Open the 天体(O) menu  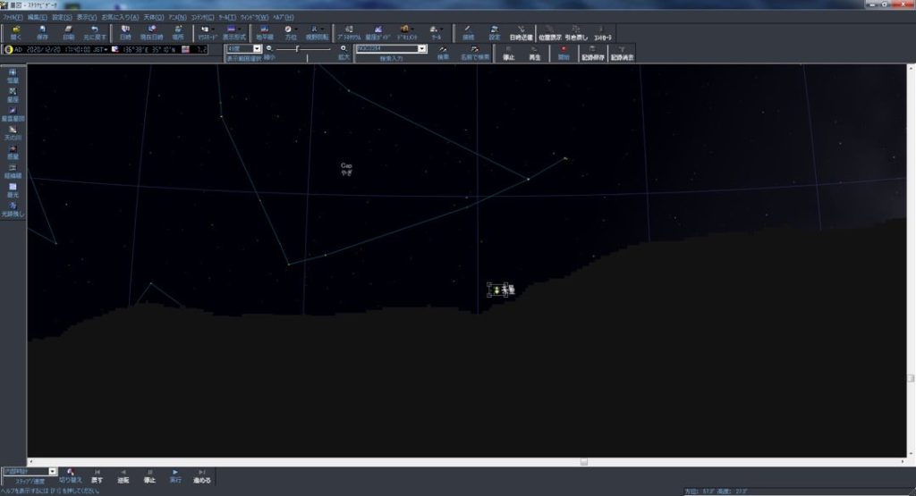(154, 18)
